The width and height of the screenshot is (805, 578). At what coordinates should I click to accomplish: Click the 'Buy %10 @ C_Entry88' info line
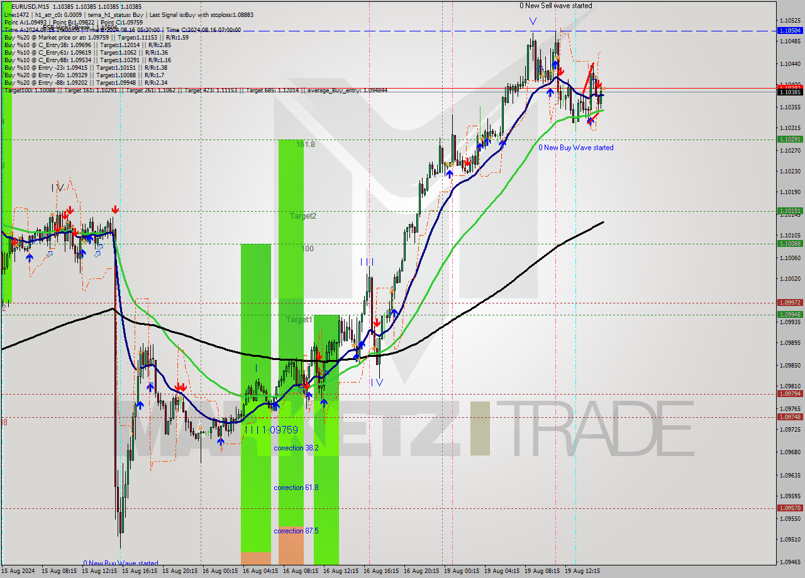click(x=87, y=60)
